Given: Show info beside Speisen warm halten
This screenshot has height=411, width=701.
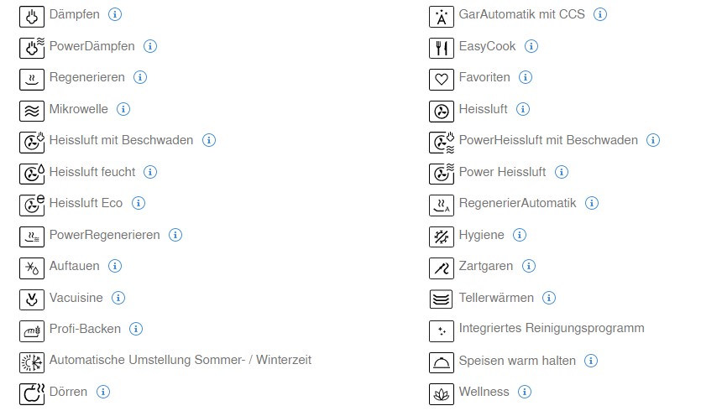Looking at the screenshot, I should point(591,361).
